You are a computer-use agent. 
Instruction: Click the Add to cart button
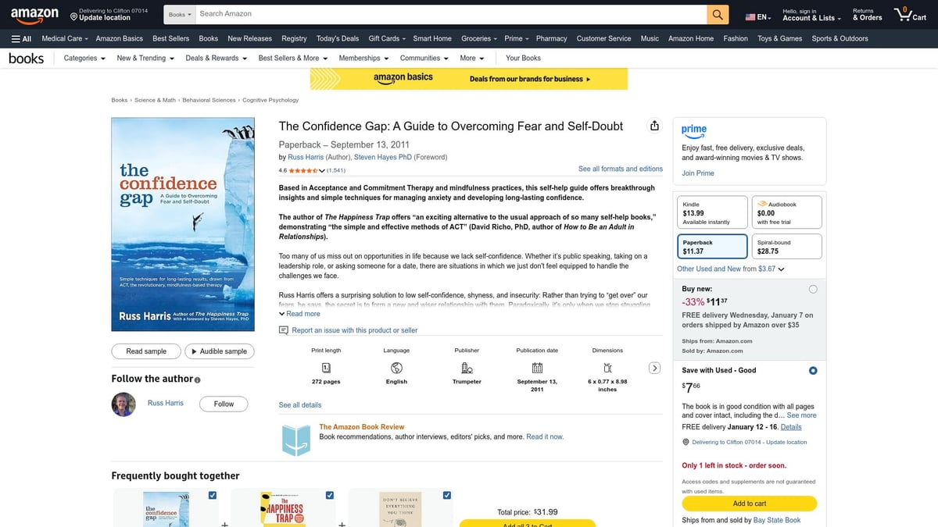click(x=748, y=504)
